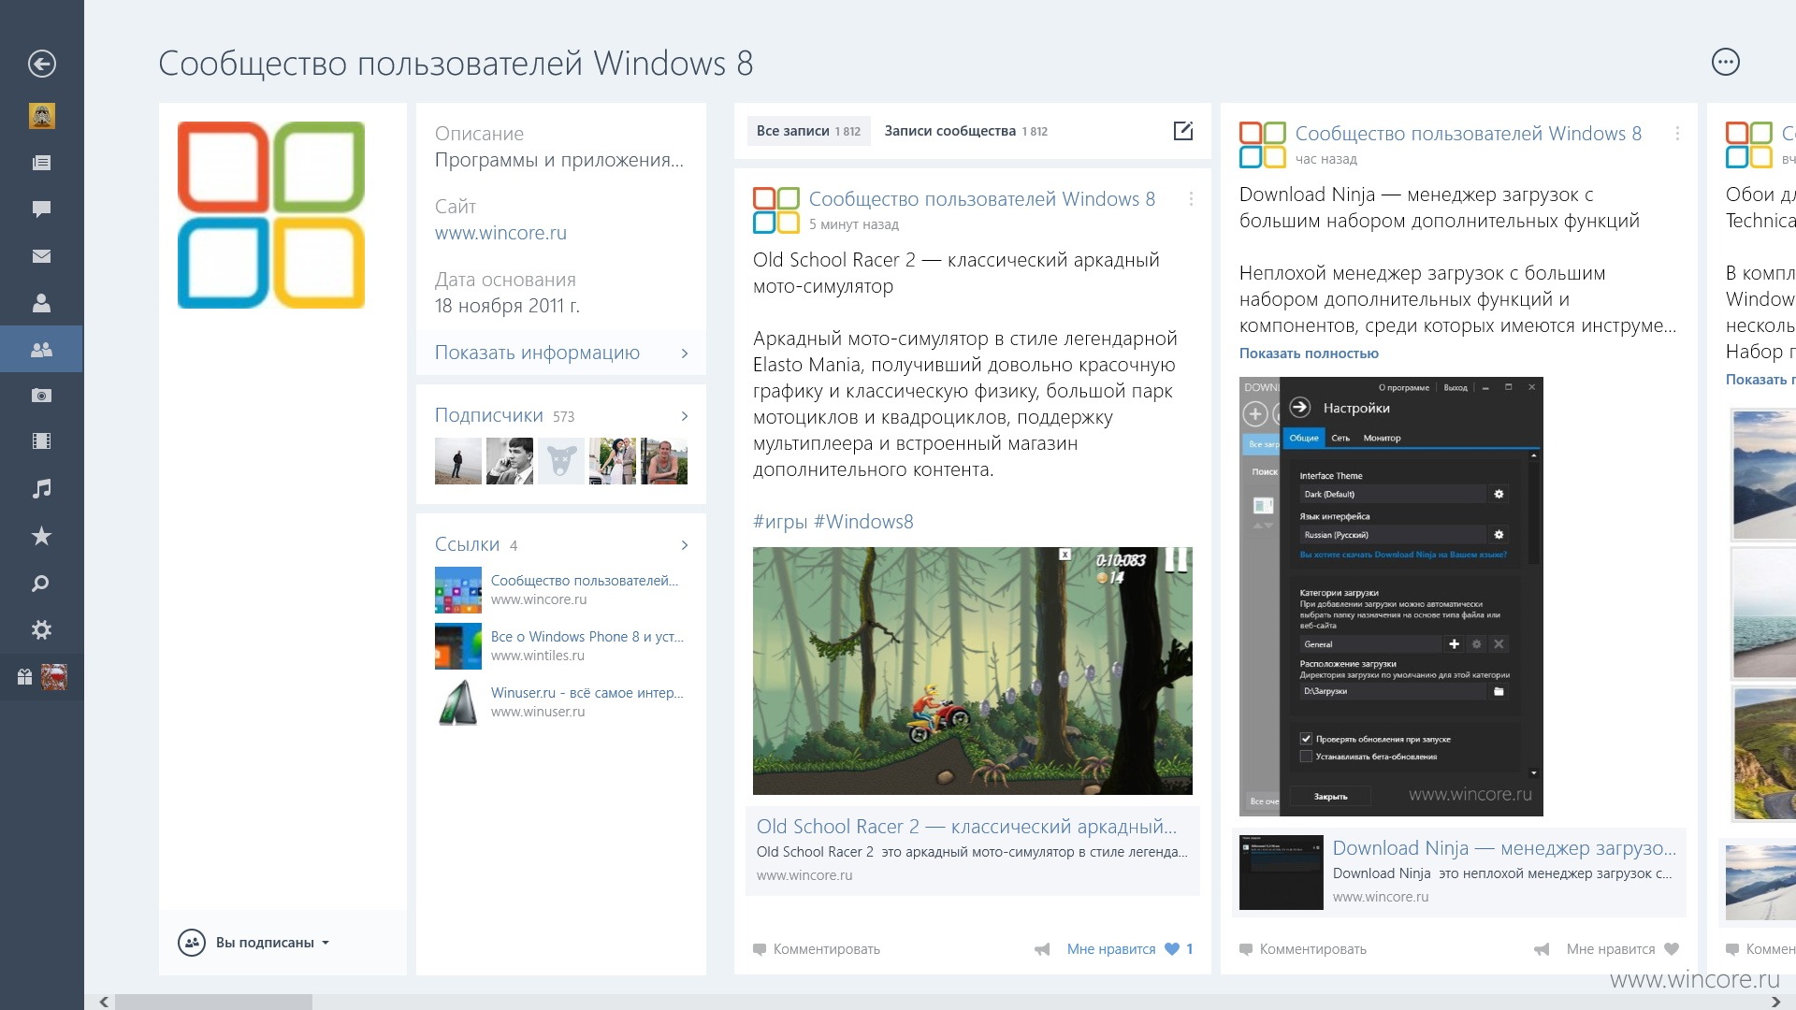
Task: Switch to the 'Все записи' tab
Action: tap(808, 131)
